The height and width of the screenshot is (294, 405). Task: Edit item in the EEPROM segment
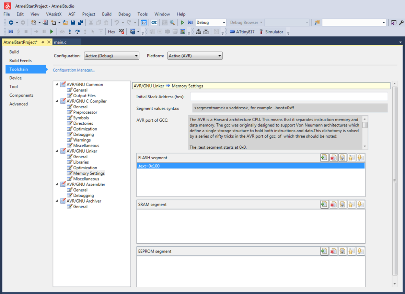(342, 251)
